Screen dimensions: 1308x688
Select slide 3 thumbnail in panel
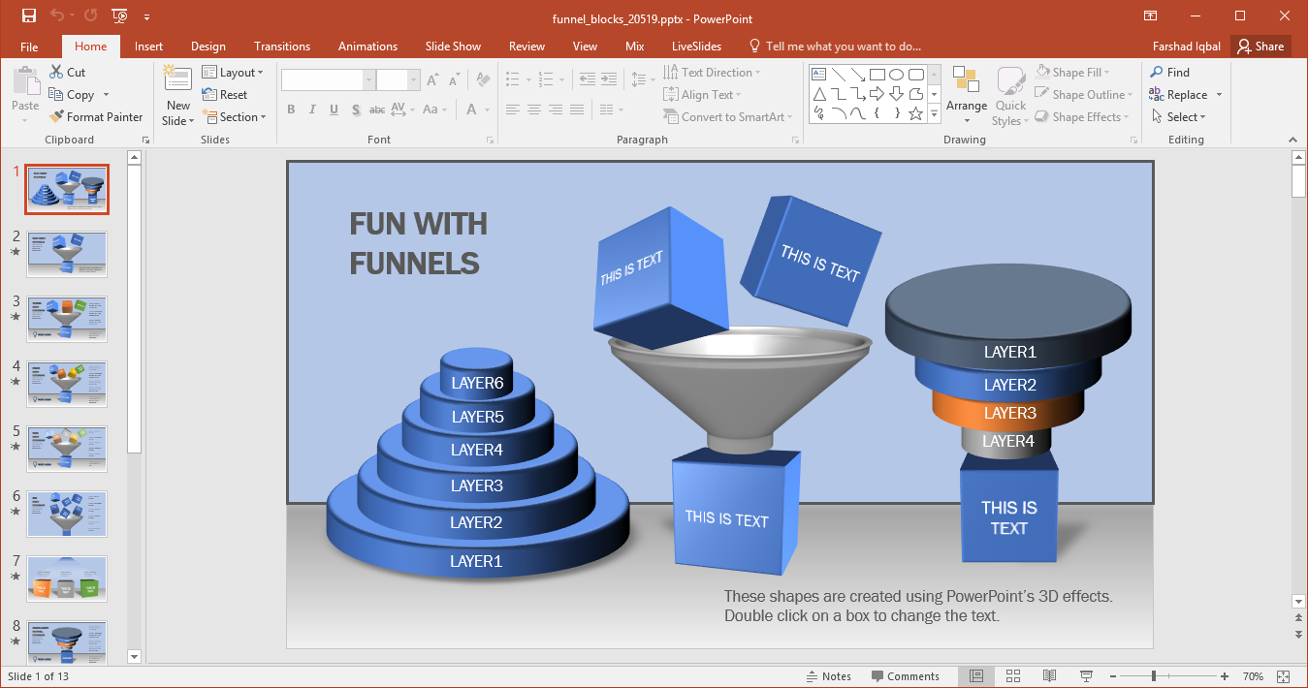[x=67, y=319]
